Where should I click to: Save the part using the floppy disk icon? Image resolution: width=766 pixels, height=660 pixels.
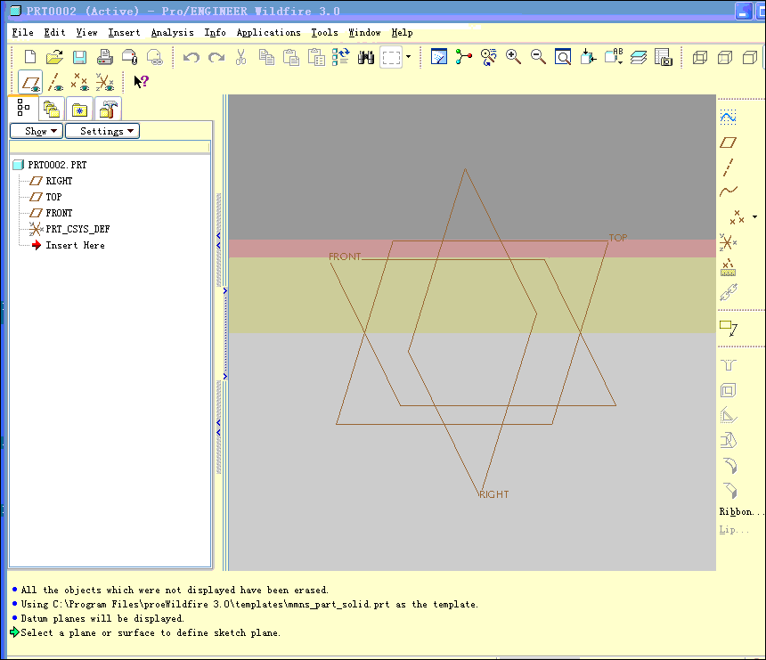click(x=79, y=57)
